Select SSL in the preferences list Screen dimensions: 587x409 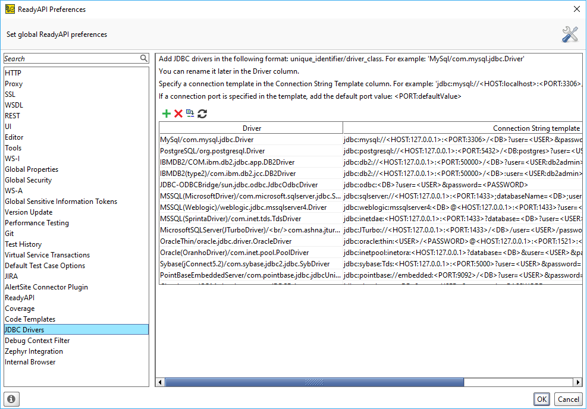pos(76,95)
